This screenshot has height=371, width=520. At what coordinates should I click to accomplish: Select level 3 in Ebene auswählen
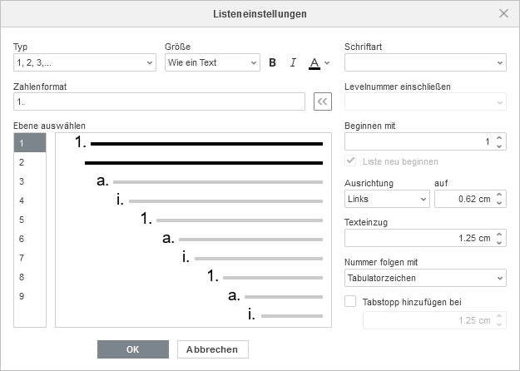click(x=30, y=181)
